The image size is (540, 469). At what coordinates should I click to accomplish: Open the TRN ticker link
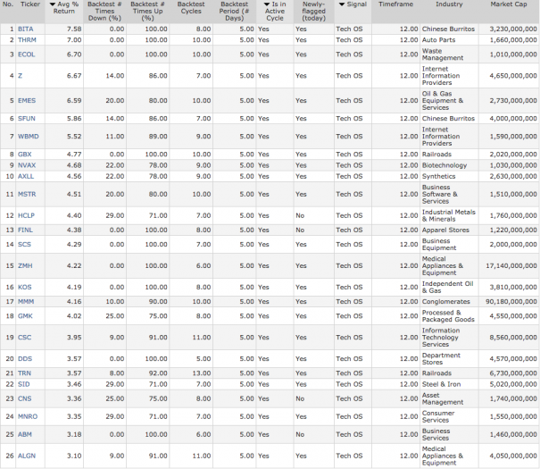[24, 373]
